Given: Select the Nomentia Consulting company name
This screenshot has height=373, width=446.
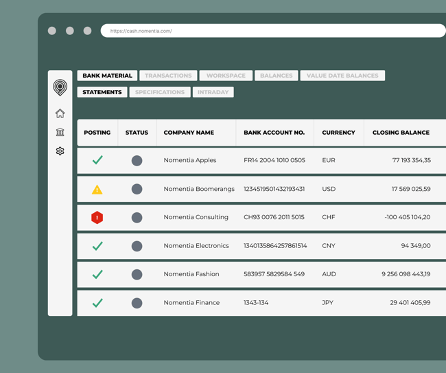Looking at the screenshot, I should pyautogui.click(x=196, y=217).
